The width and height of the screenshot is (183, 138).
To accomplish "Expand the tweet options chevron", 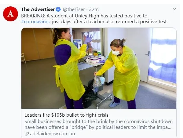I will (x=174, y=9).
